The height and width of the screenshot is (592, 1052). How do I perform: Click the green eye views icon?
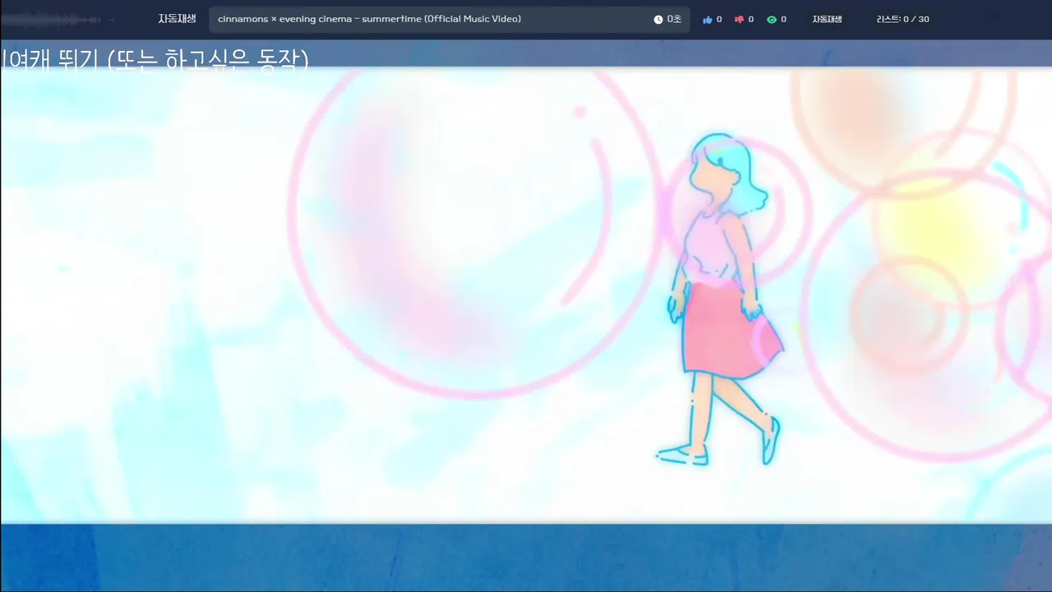[x=772, y=20]
